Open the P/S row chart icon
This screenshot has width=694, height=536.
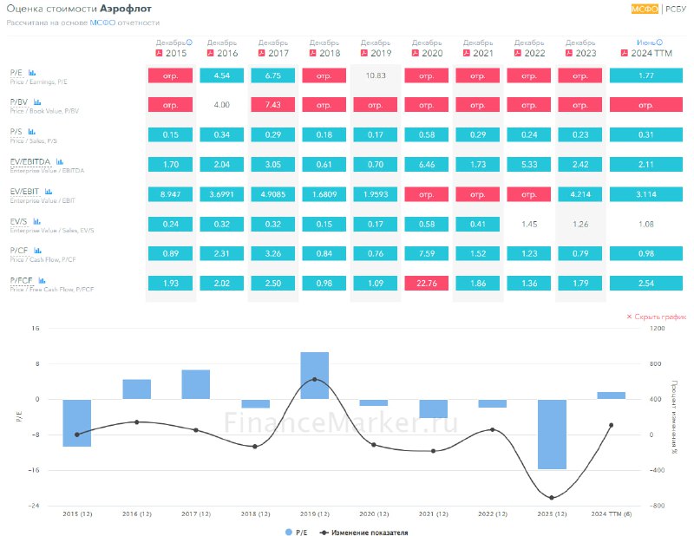coord(32,132)
